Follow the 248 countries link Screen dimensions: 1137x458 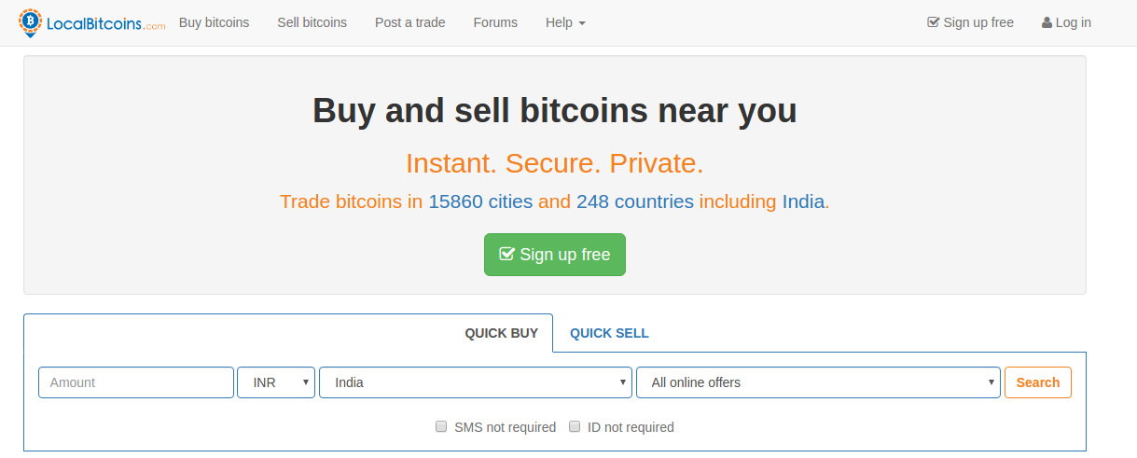pyautogui.click(x=635, y=201)
